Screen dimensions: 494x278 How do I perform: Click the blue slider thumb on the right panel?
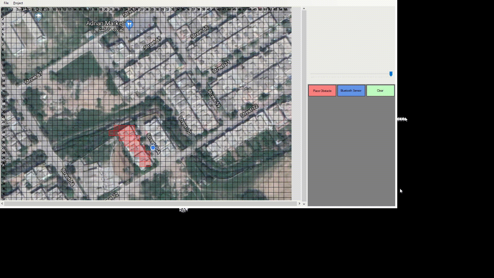pos(391,74)
